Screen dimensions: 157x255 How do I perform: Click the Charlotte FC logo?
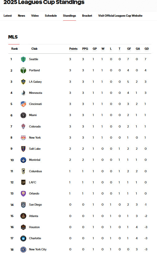click(23, 238)
